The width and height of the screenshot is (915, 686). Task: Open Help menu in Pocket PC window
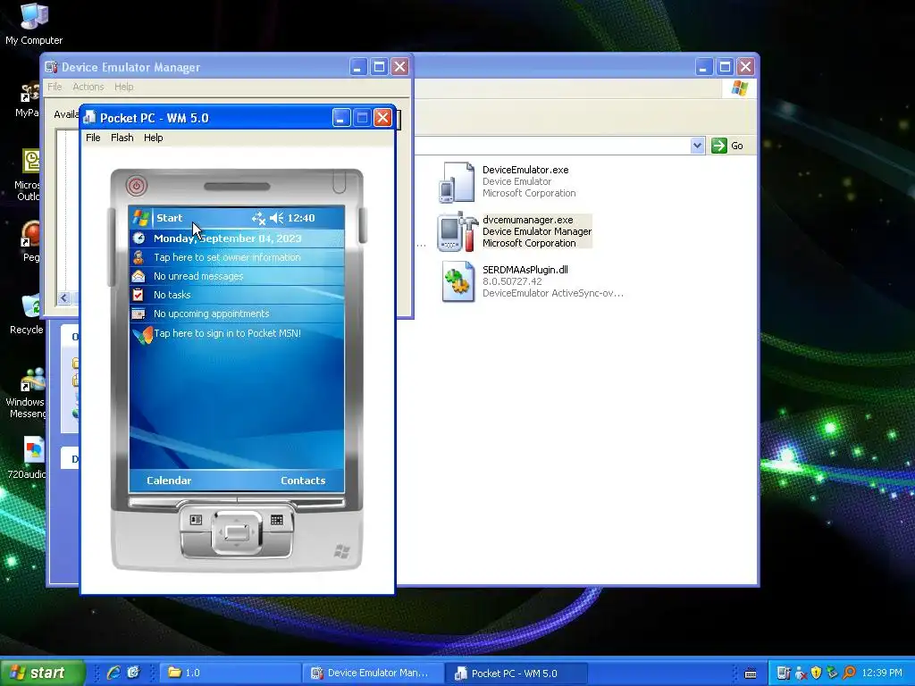(154, 138)
